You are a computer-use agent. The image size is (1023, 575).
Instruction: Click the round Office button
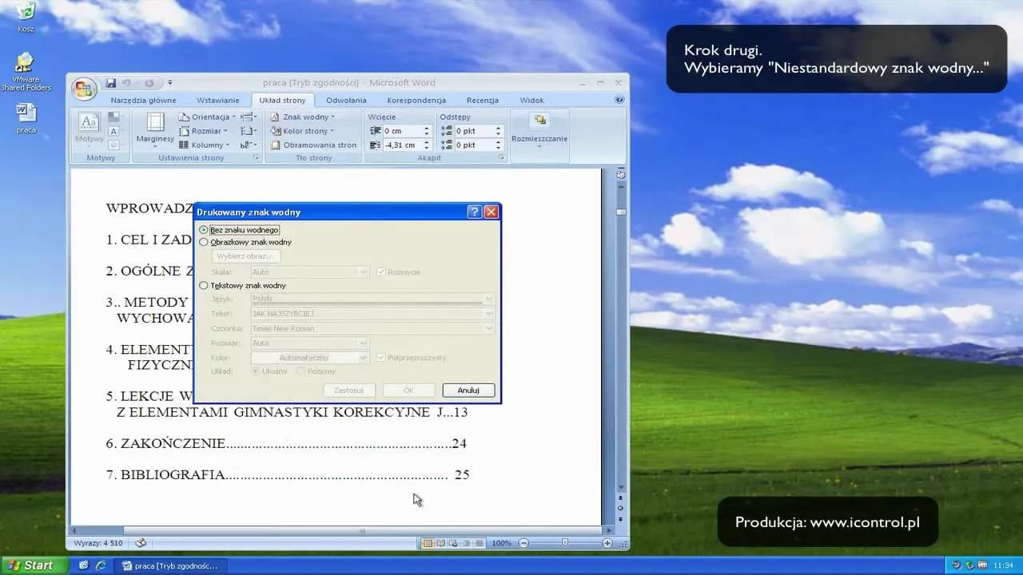(84, 88)
